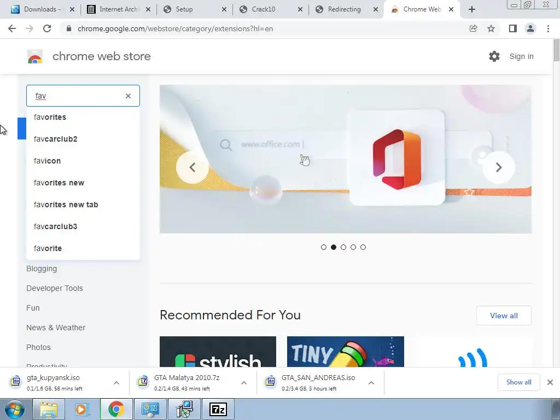
Task: Open Windows Explorer from taskbar
Action: [49, 409]
